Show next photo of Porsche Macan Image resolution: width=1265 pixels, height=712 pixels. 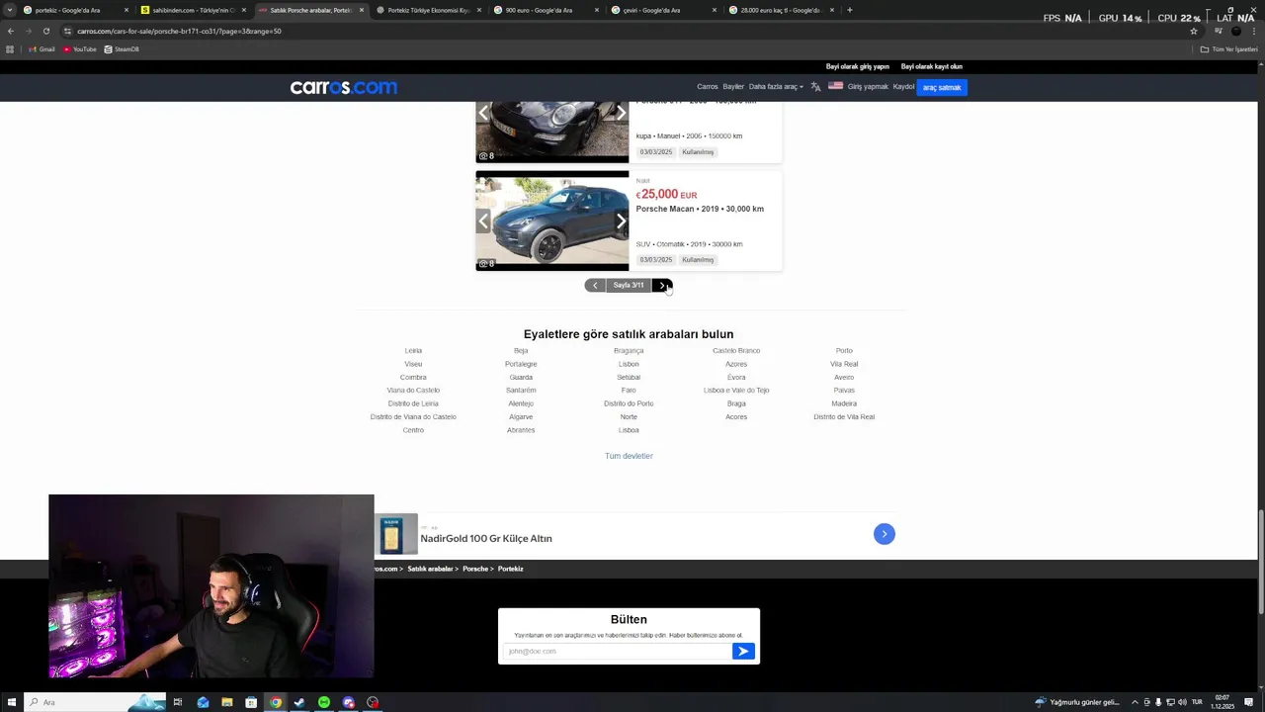coord(621,221)
